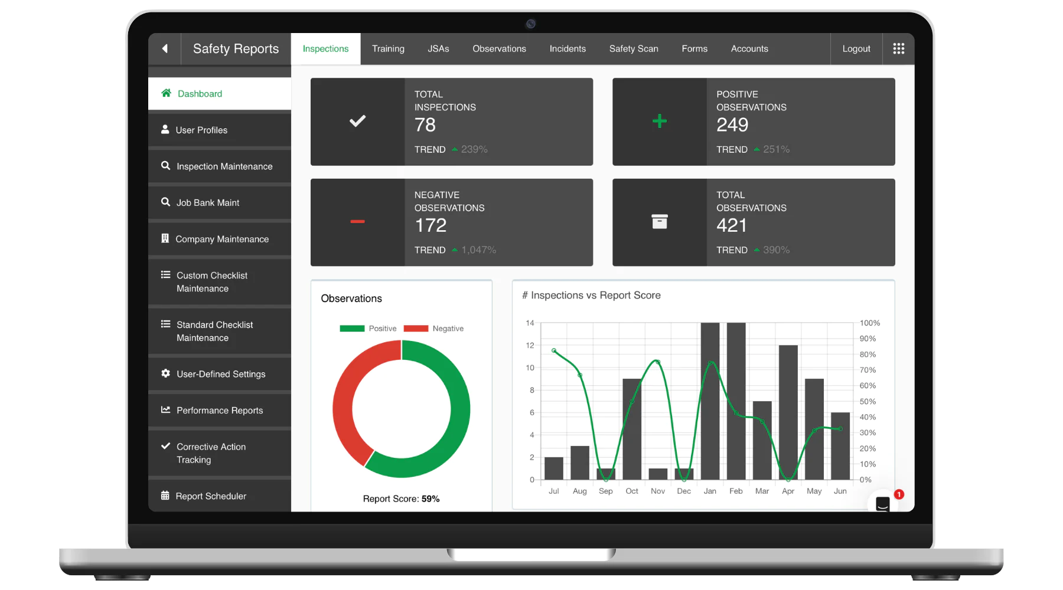1063x590 pixels.
Task: Open the Incidents tab
Action: point(568,49)
